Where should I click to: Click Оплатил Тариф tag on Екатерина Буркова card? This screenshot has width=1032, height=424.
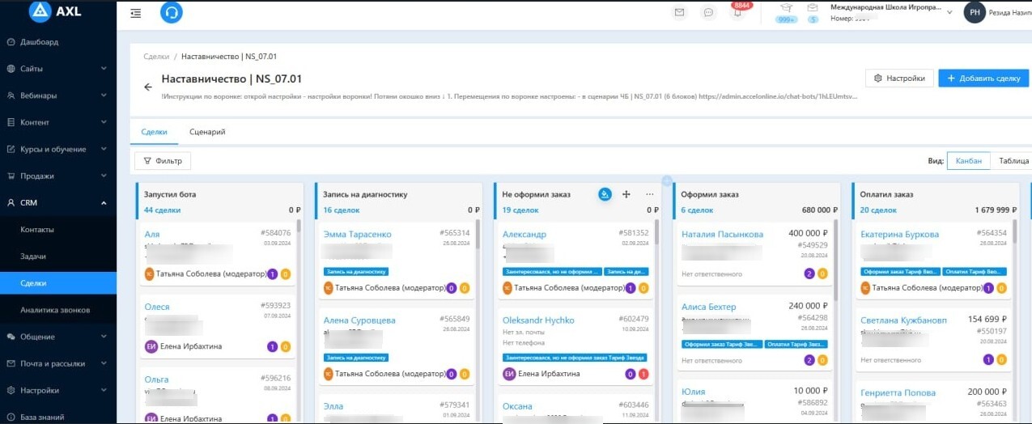click(974, 272)
